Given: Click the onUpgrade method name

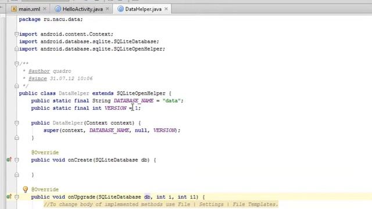Looking at the screenshot, I should click(x=81, y=197).
